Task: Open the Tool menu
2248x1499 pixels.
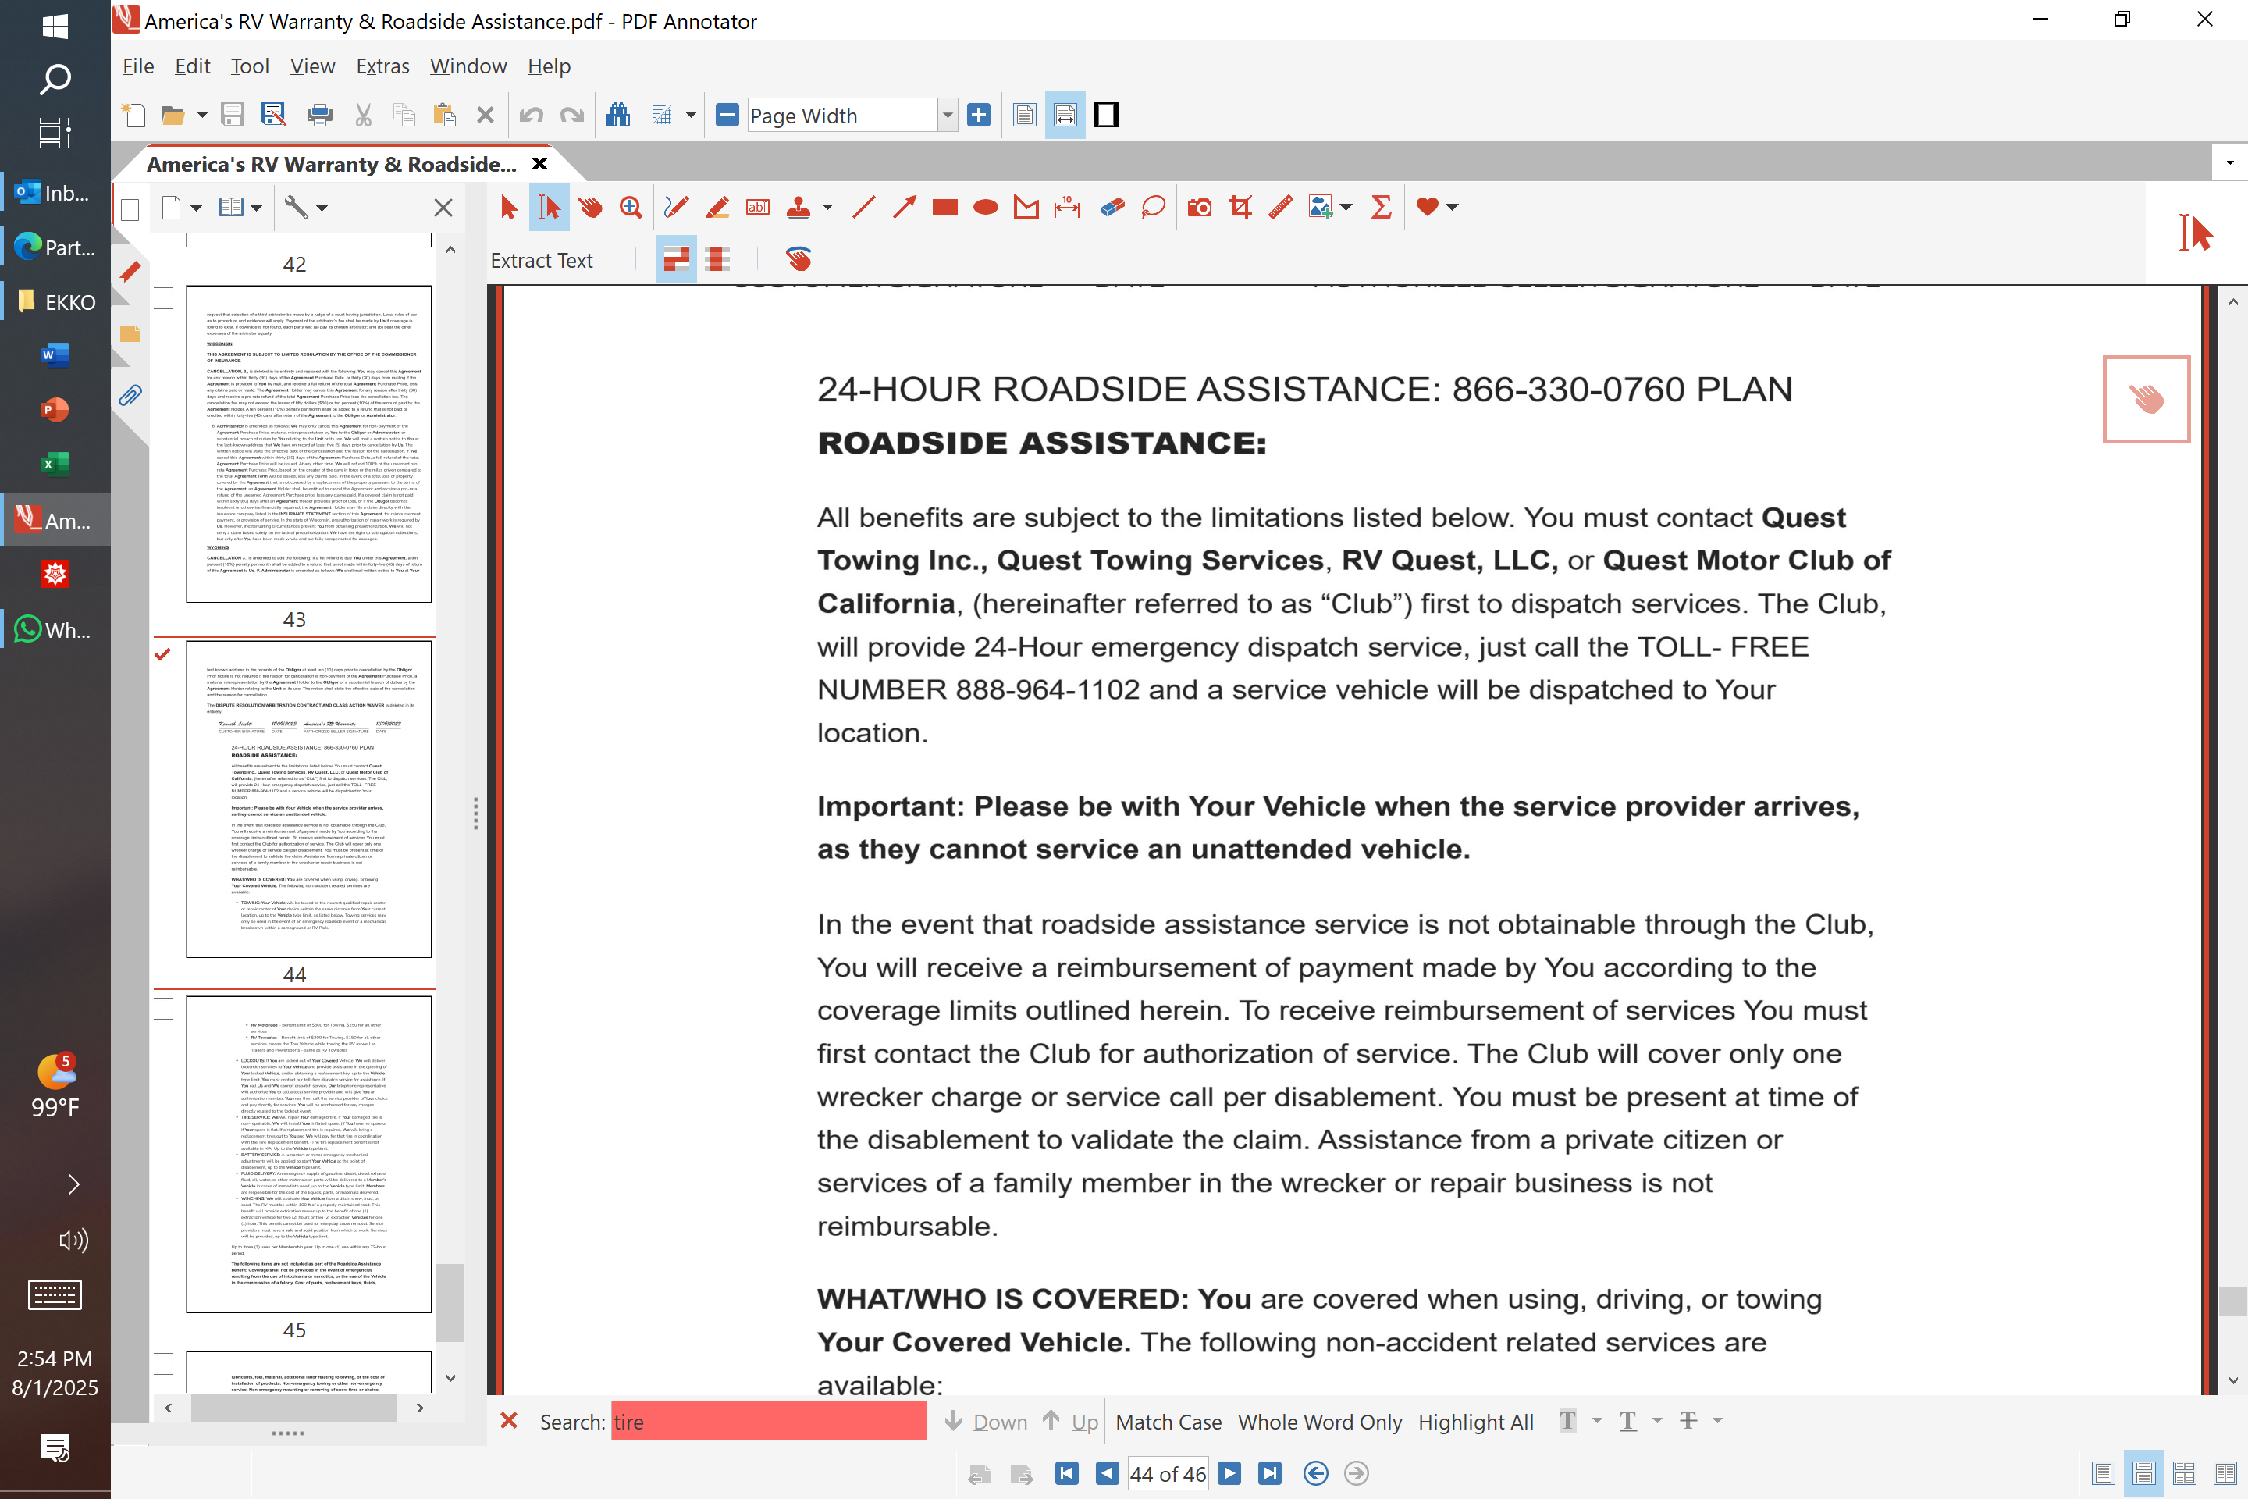Action: point(250,66)
